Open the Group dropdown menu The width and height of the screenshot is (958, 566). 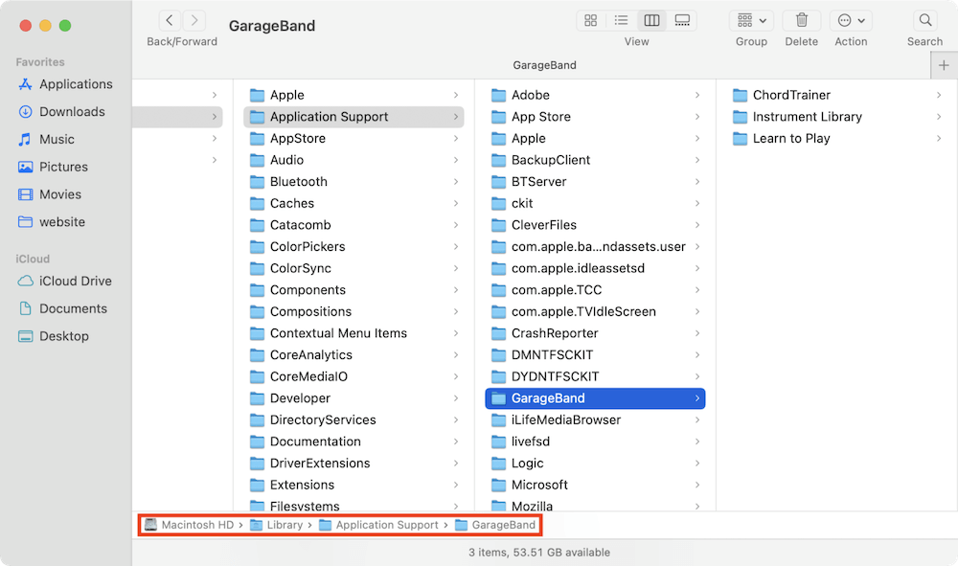[752, 20]
